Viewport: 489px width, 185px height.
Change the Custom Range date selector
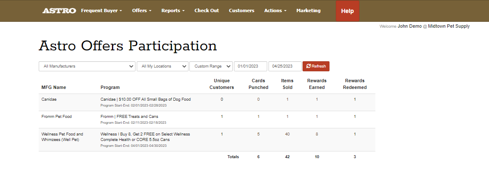tap(211, 66)
